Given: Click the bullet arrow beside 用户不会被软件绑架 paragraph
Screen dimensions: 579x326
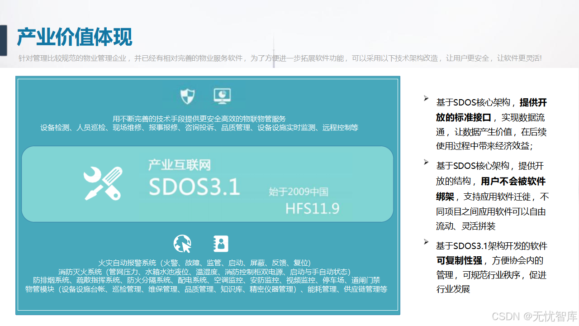Looking at the screenshot, I should [426, 162].
